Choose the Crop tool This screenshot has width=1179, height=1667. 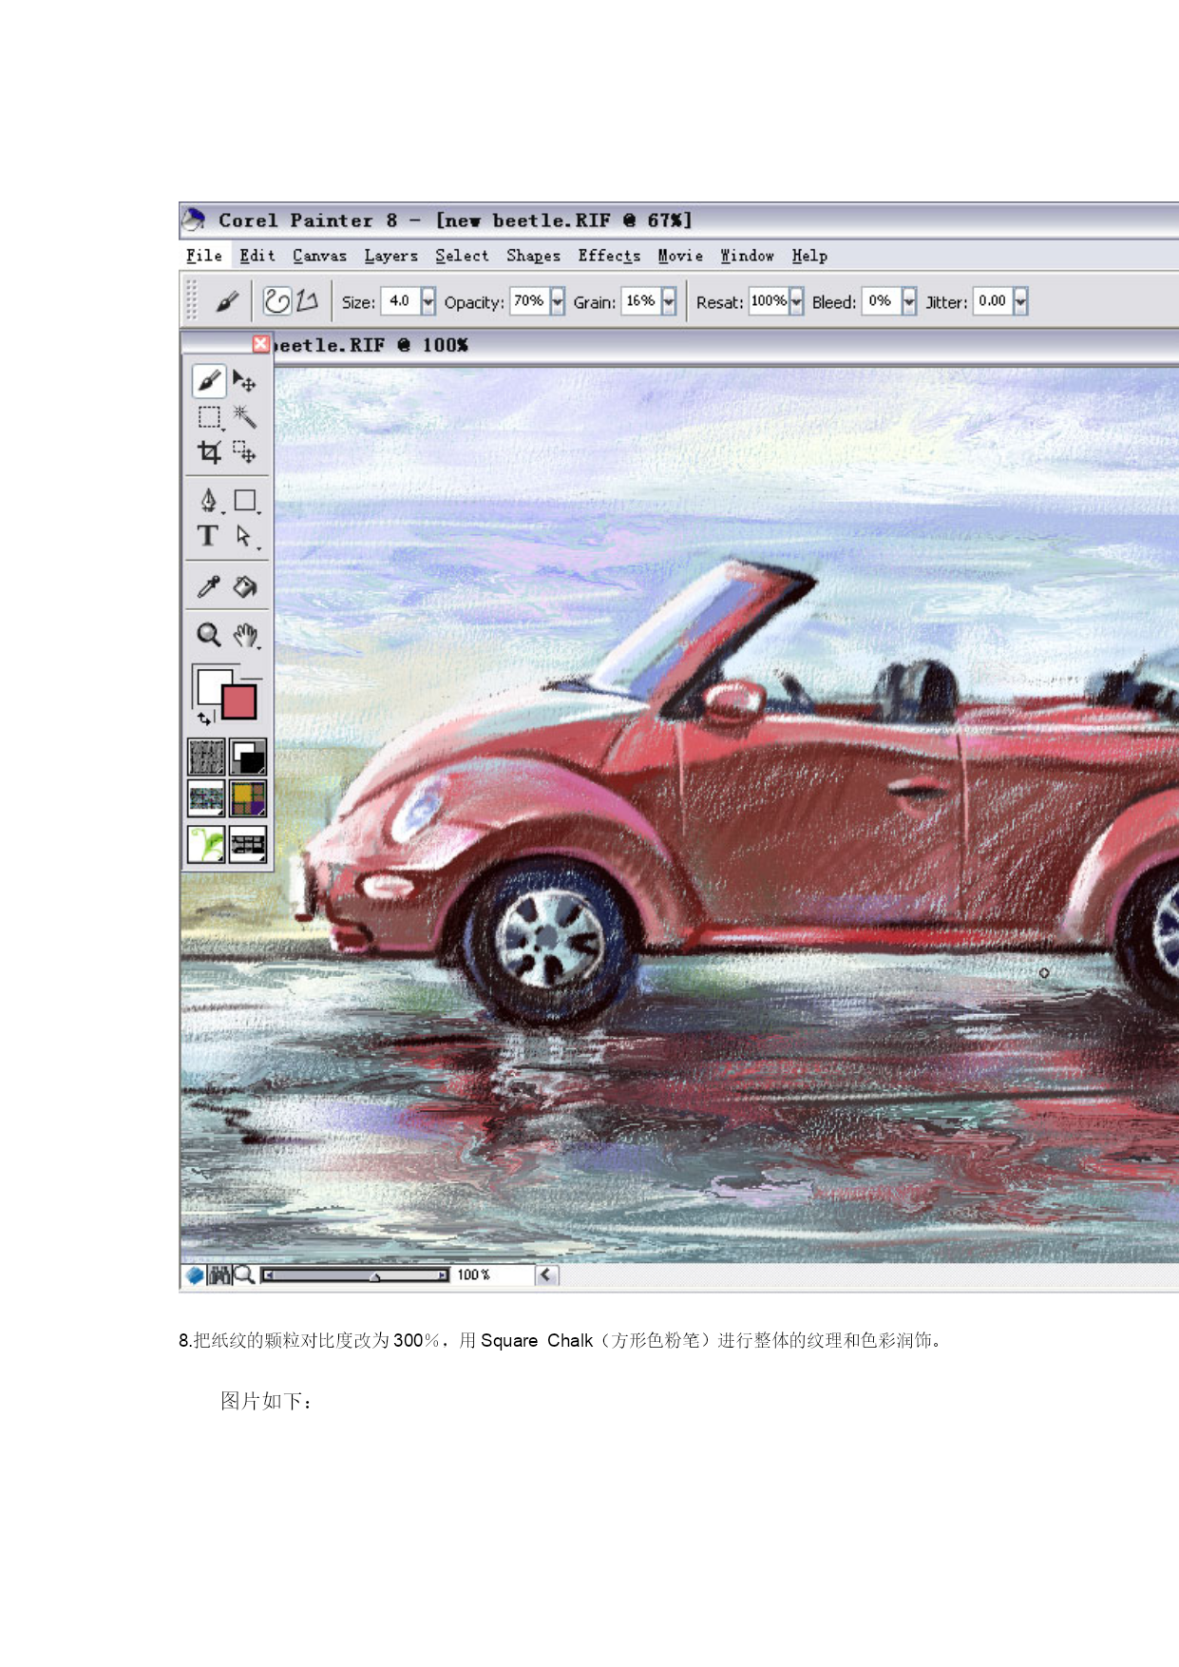(x=209, y=452)
